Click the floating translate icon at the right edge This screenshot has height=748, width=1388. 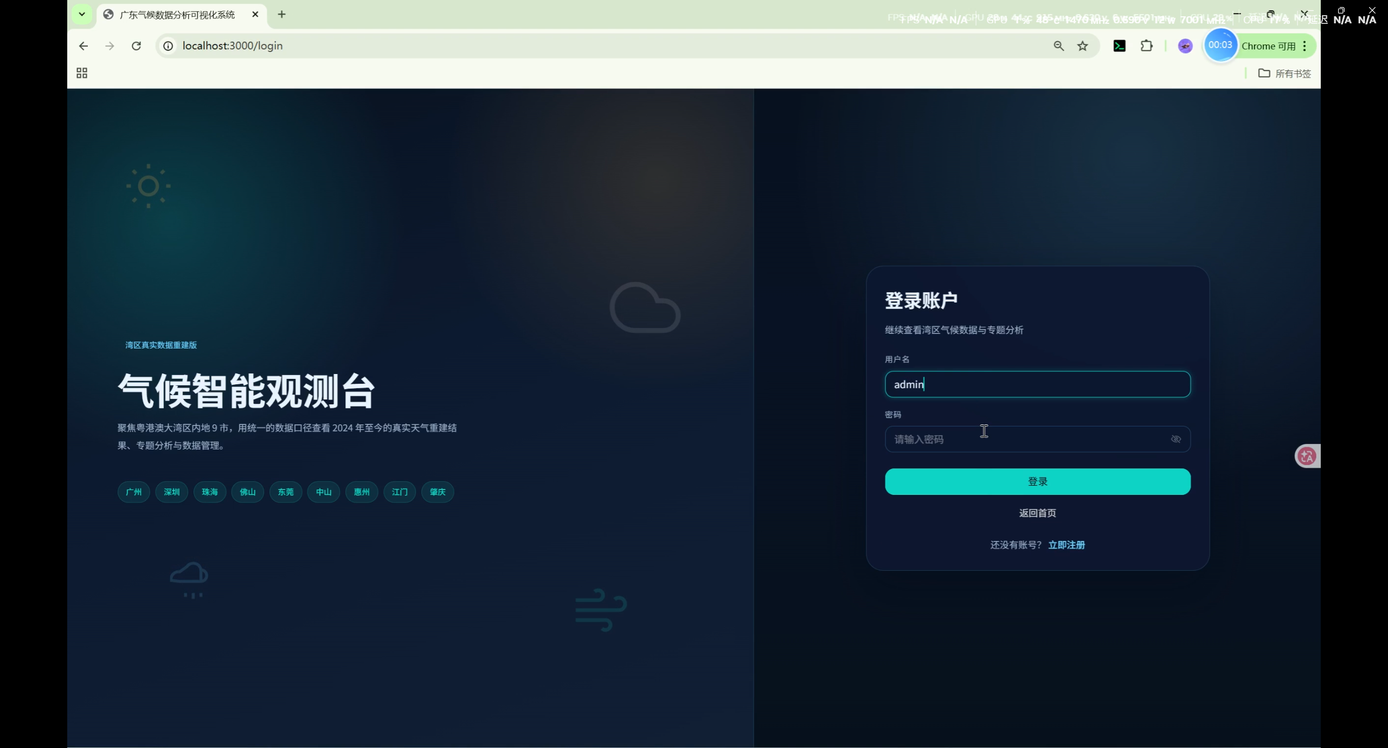pos(1307,456)
